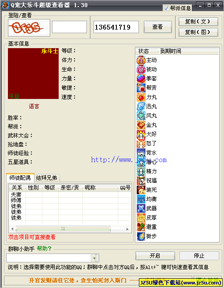
Task: Click the 昵称 column header
Action: 100,188
